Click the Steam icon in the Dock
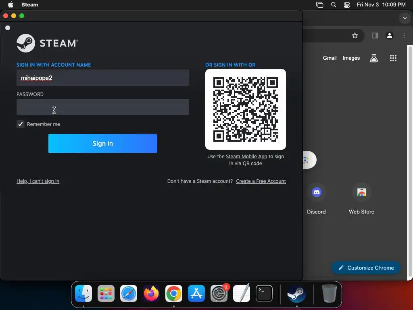This screenshot has width=413, height=310. click(x=296, y=293)
